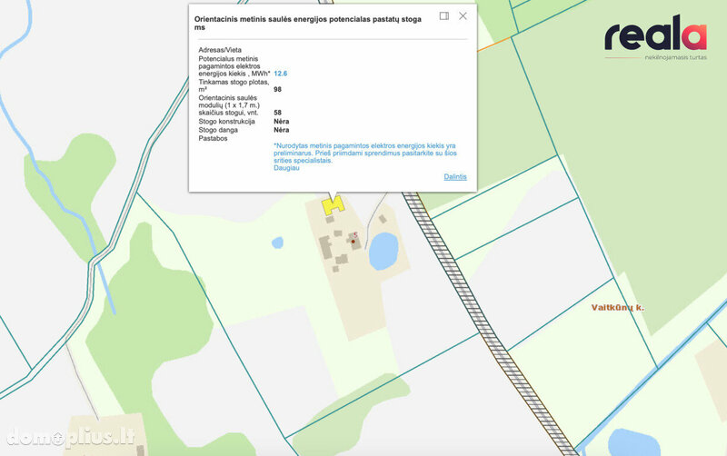
Task: Click the large grey building left of marker
Action: [326, 247]
